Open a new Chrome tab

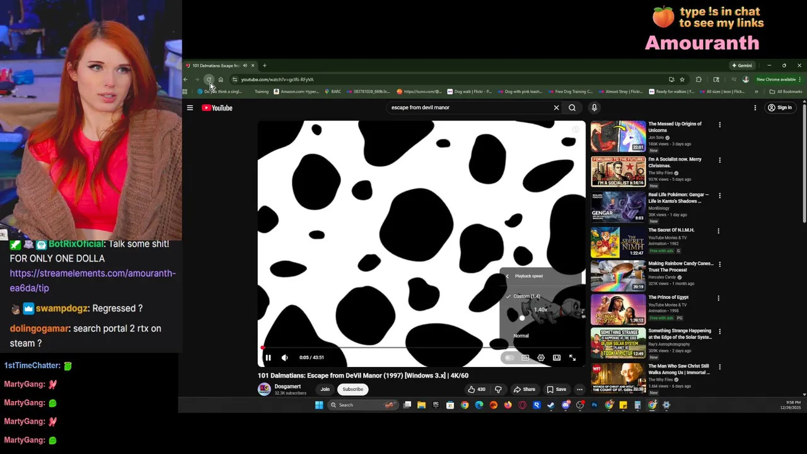[x=264, y=66]
